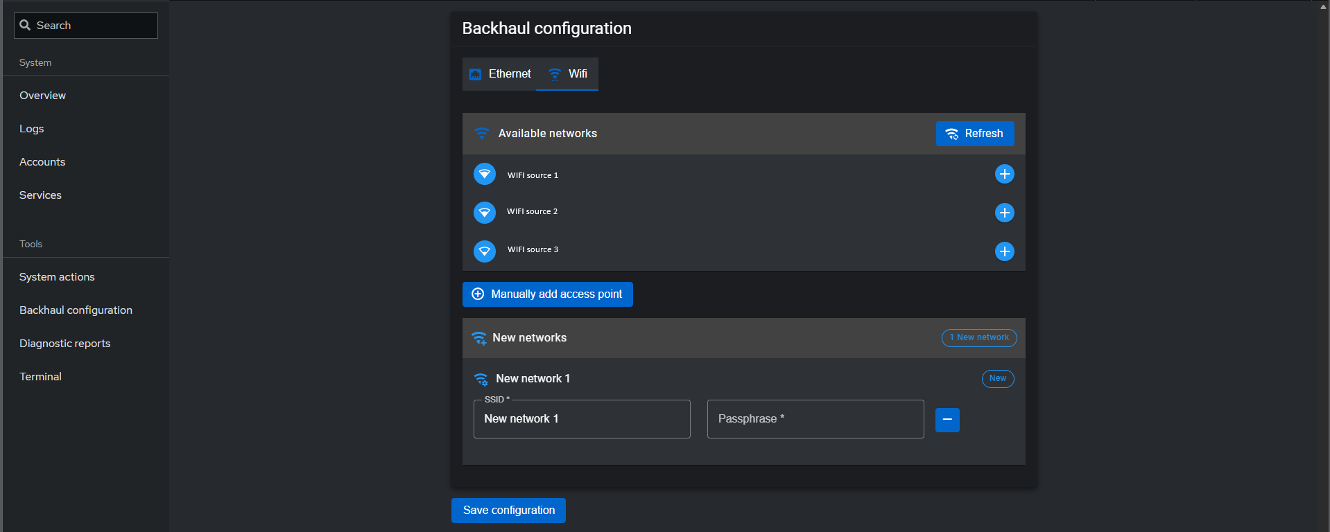Click the 1 New network badge
Screen dimensions: 1330x532
pyautogui.click(x=979, y=338)
